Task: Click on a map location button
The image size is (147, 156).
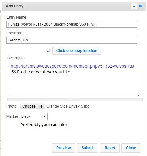Action: [x=77, y=51]
